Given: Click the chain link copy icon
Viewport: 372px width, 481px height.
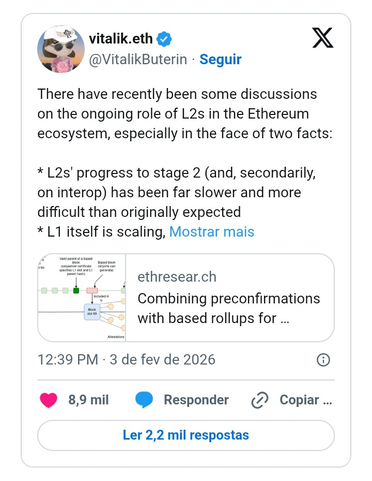Looking at the screenshot, I should coord(260,400).
